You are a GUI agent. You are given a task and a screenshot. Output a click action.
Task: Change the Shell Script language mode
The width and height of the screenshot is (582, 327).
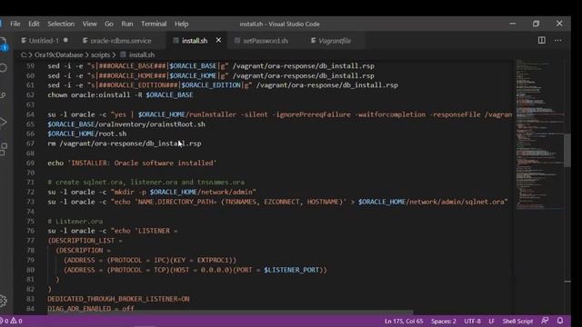517,321
